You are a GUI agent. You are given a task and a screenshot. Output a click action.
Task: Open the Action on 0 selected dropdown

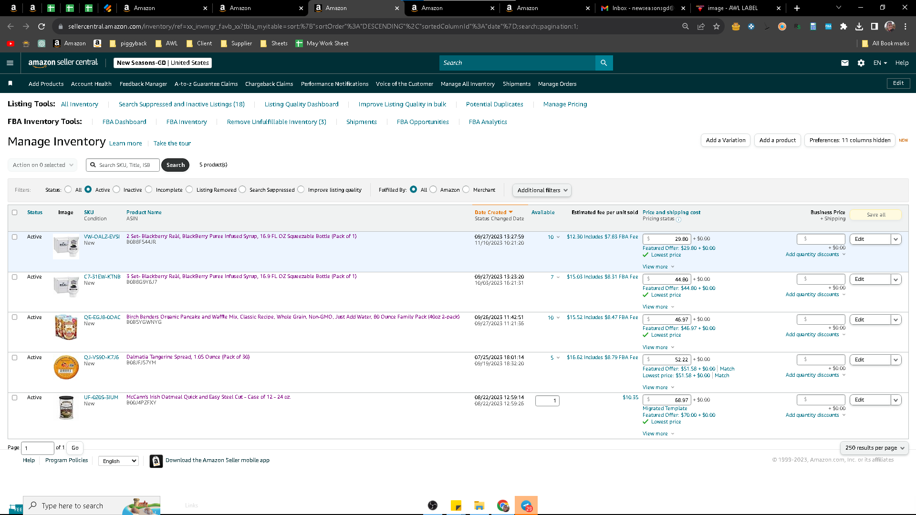pos(42,165)
